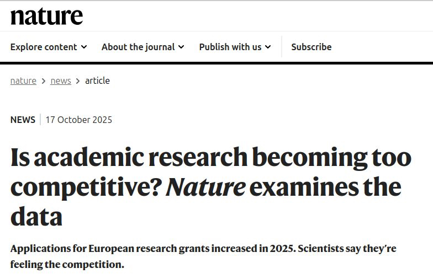The image size is (433, 279).
Task: Go to the nature breadcrumb link
Action: point(23,81)
